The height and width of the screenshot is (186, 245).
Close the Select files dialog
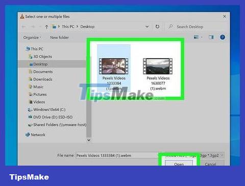225,16
